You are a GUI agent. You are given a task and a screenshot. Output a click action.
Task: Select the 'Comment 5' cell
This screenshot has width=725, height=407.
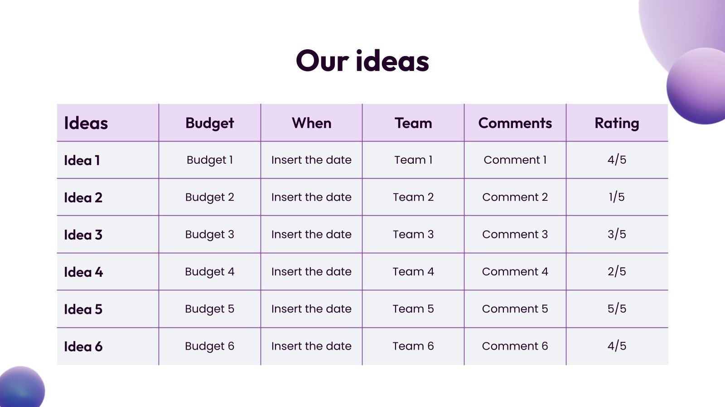pos(515,309)
